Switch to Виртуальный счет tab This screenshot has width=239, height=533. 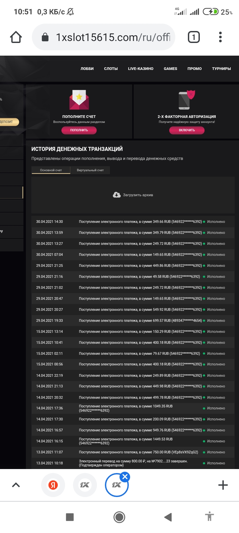tap(90, 170)
